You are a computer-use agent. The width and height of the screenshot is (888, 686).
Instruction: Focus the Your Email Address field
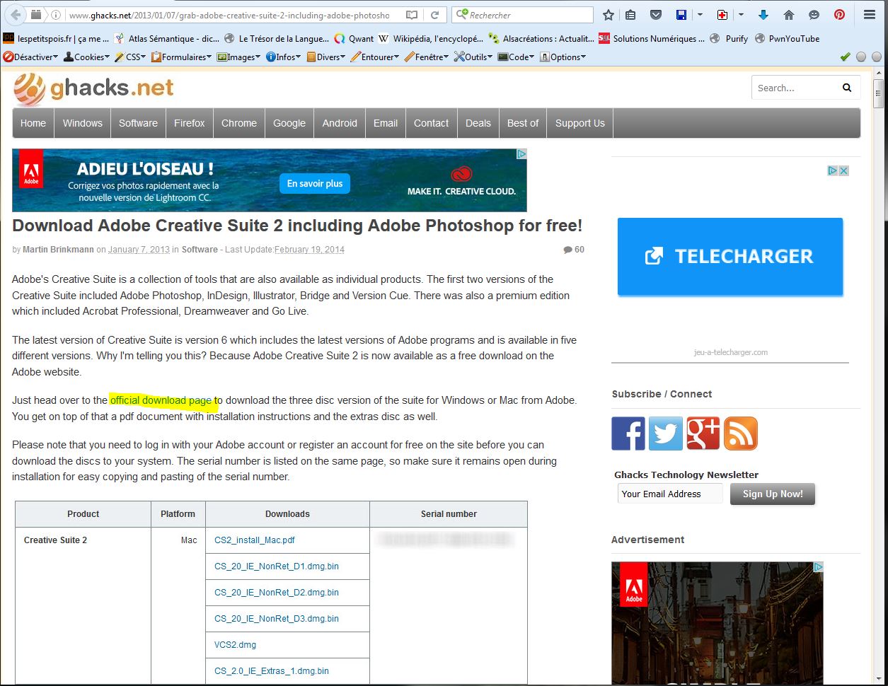669,494
